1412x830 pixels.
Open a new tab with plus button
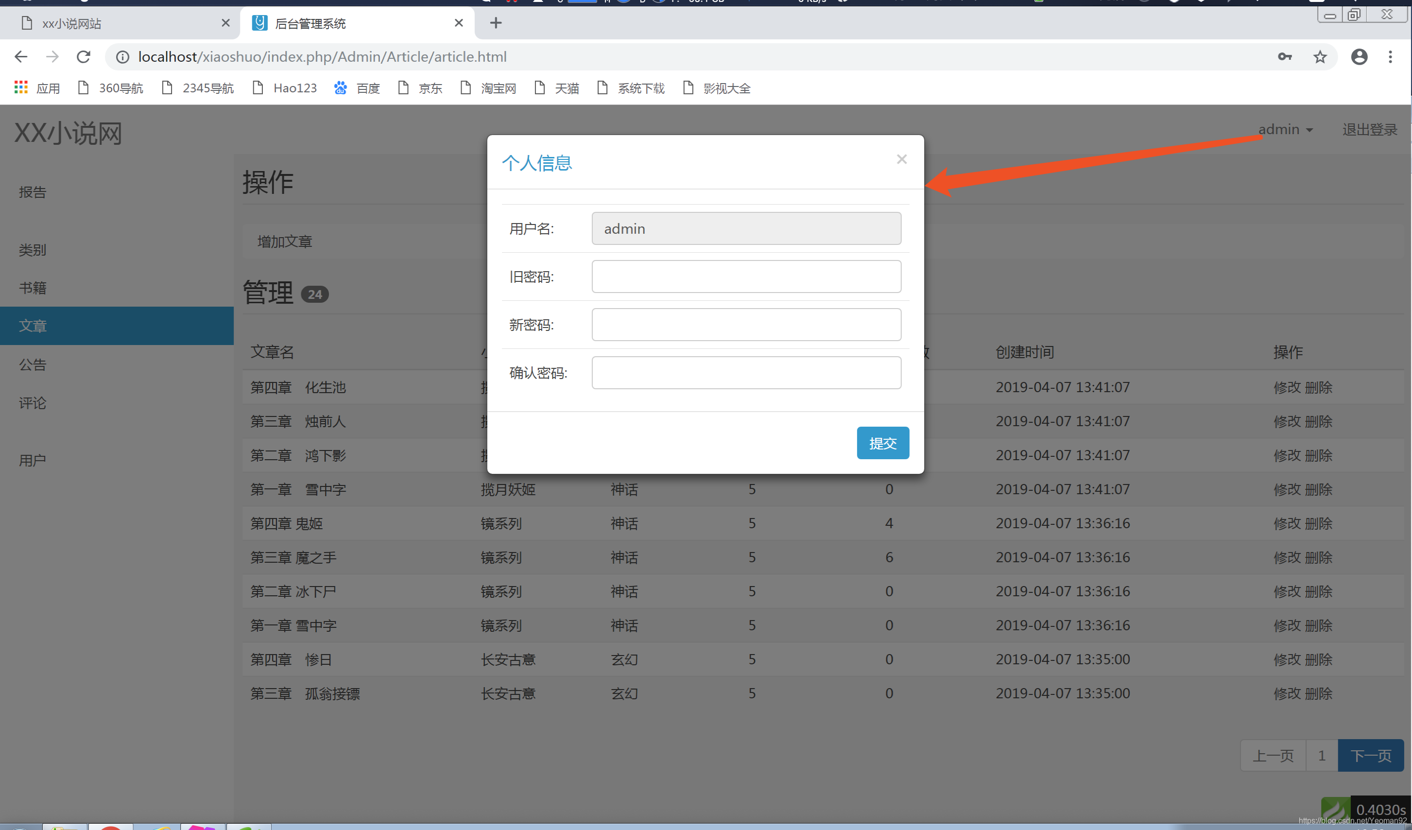496,23
